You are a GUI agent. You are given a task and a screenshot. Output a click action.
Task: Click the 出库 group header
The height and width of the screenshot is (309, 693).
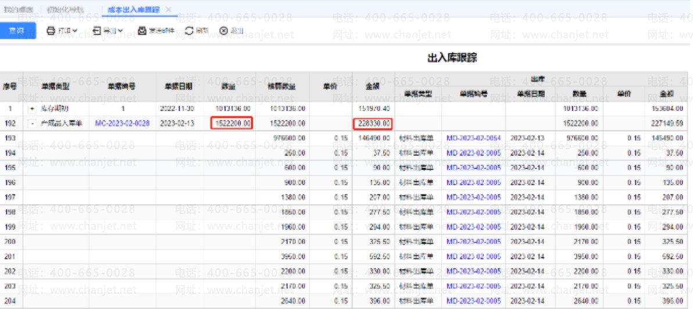pyautogui.click(x=538, y=79)
